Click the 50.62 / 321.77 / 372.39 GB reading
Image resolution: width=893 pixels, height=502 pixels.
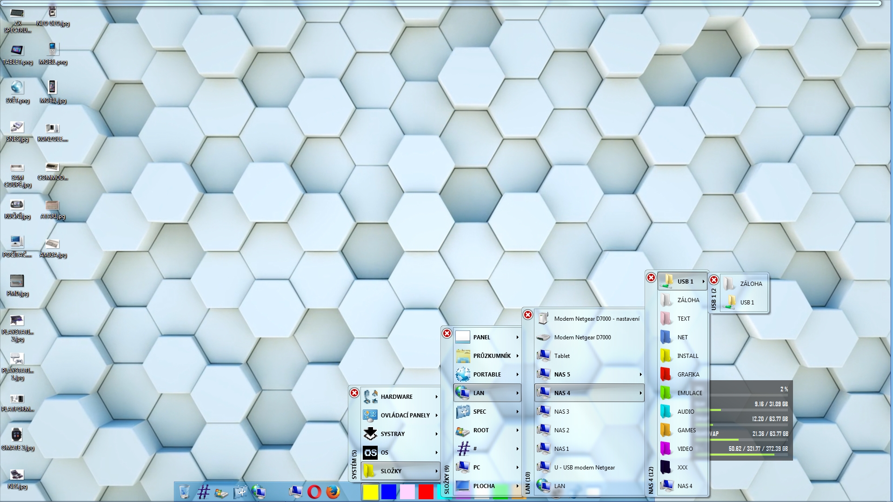tap(758, 449)
